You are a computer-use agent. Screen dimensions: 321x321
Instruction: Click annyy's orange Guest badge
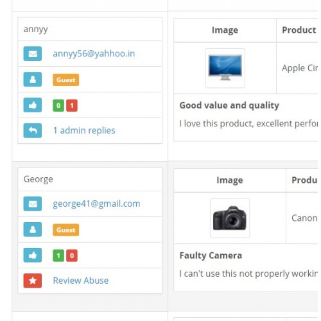[66, 80]
